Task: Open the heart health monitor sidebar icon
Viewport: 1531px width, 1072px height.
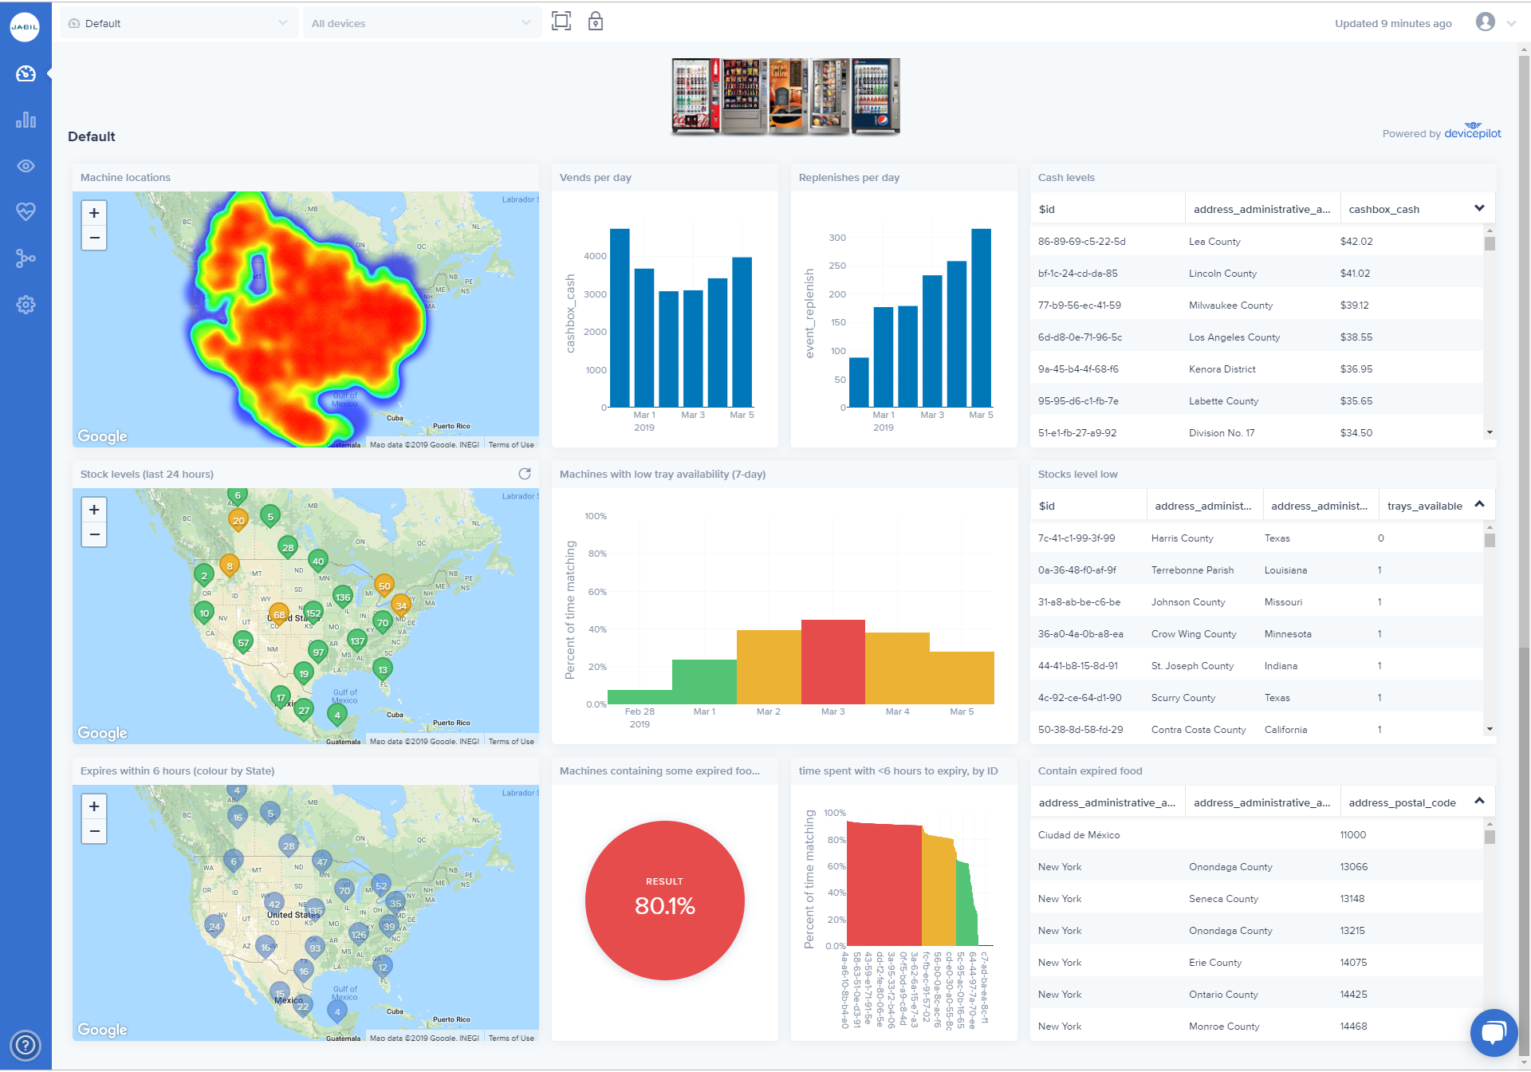Action: [x=26, y=211]
